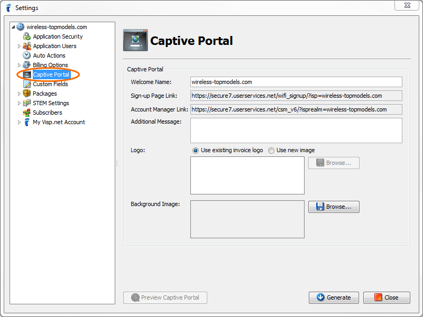Select the wireless-topmodels.com root label

[x=57, y=27]
